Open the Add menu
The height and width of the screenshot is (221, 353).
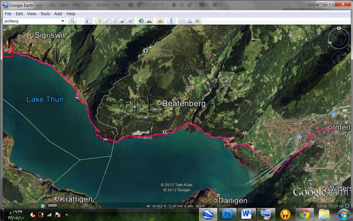click(x=58, y=14)
